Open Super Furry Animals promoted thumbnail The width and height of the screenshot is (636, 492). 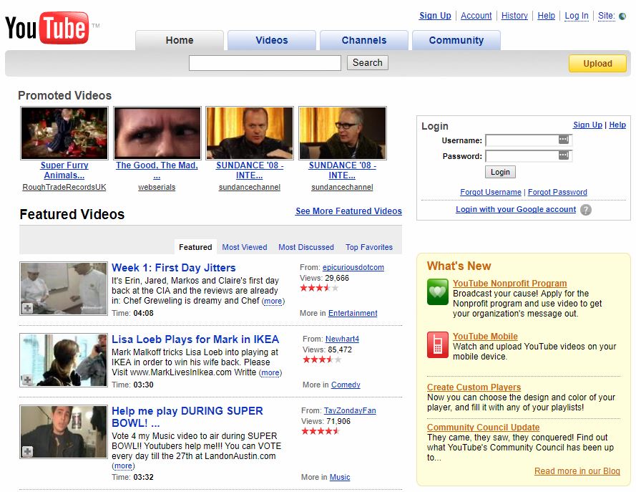(x=64, y=133)
